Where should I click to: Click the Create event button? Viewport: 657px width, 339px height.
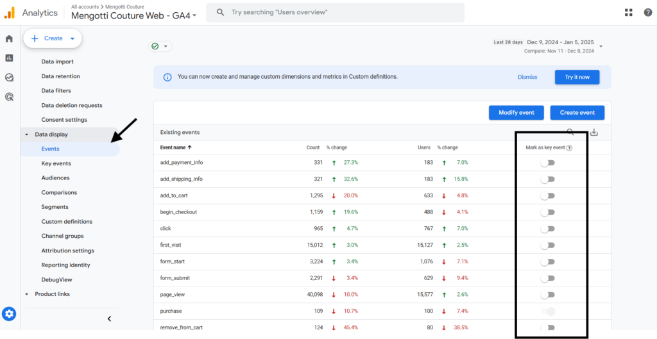[577, 113]
